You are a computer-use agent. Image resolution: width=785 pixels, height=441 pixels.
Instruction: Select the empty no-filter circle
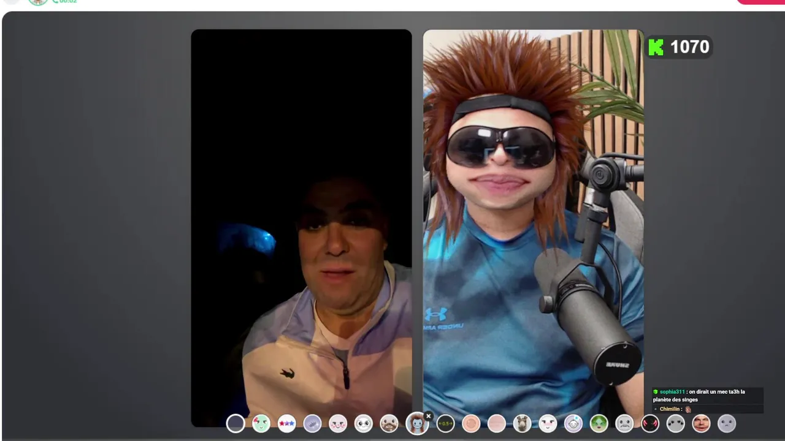235,423
